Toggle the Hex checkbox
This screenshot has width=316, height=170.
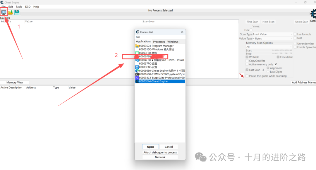click(x=251, y=30)
